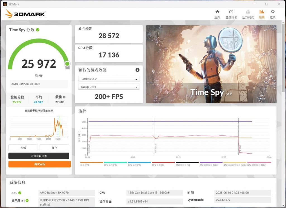Click the 再次运行 run again button
The width and height of the screenshot is (286, 208).
click(39, 164)
